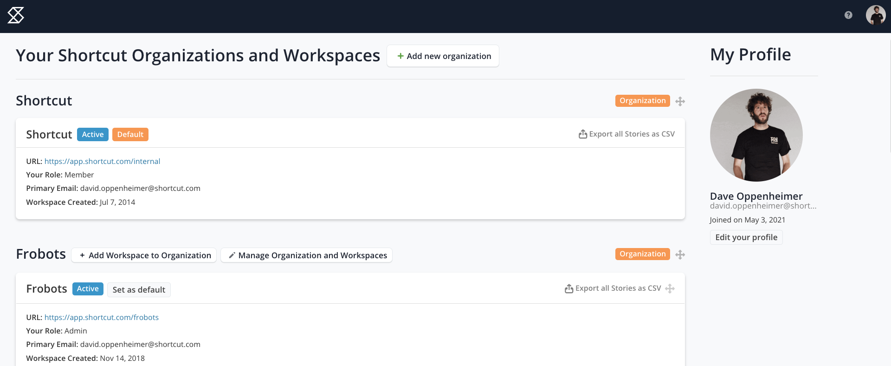891x366 pixels.
Task: Click the Shortcut logo in header
Action: [x=16, y=15]
